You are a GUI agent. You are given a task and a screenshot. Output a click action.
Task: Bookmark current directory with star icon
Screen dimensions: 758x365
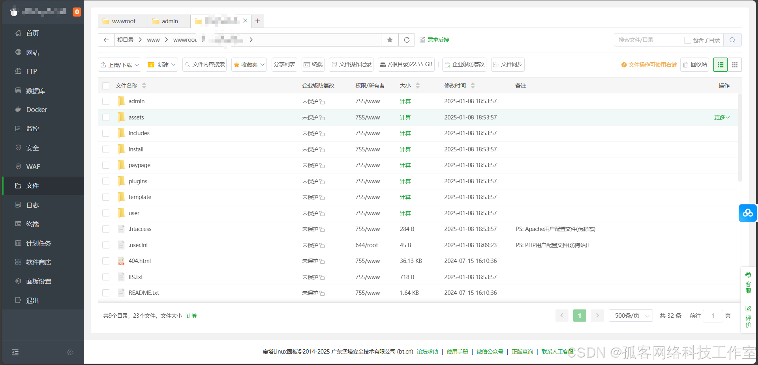[390, 40]
